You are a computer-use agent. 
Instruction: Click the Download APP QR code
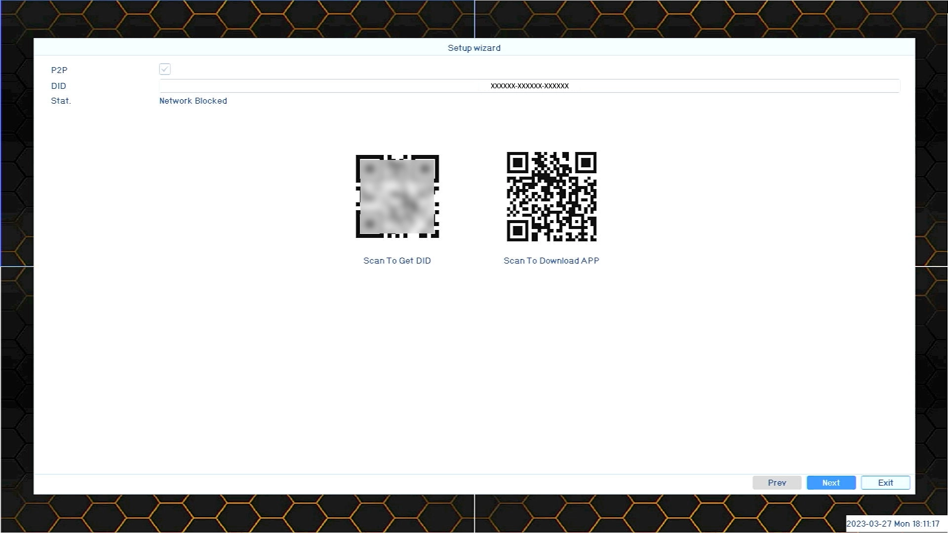click(x=552, y=196)
